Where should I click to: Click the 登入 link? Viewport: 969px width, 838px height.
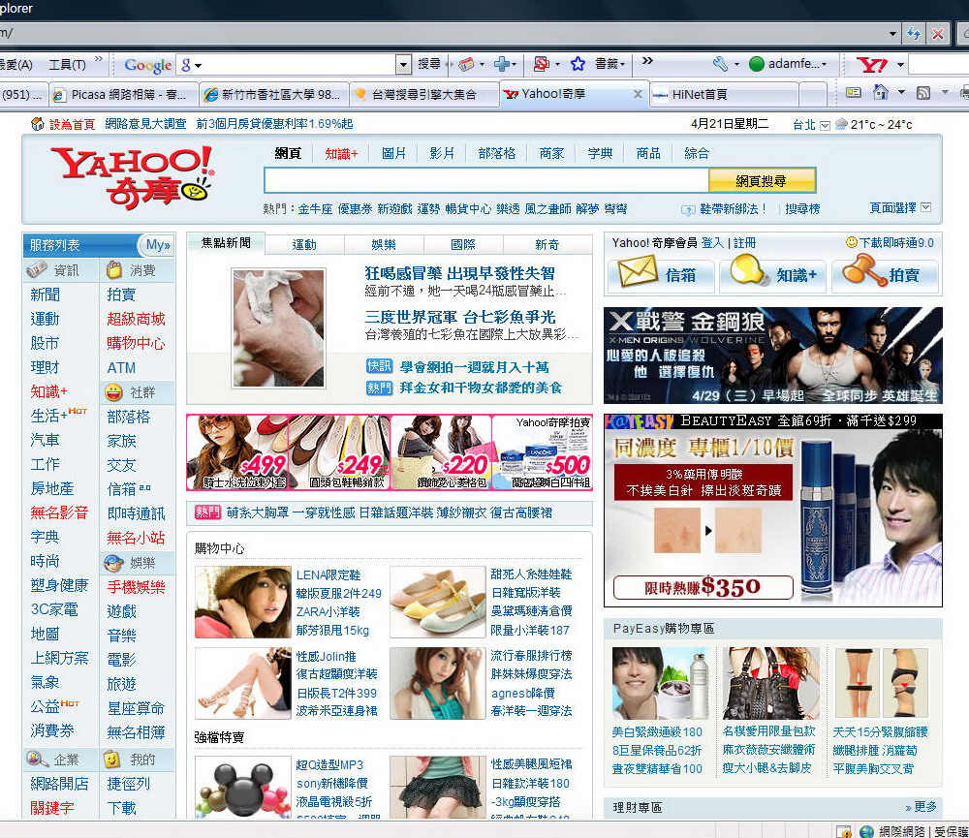click(712, 243)
